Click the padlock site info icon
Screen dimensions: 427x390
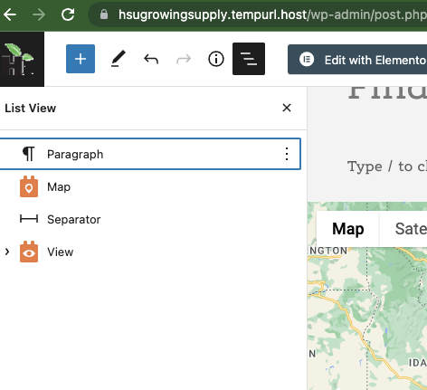[104, 14]
